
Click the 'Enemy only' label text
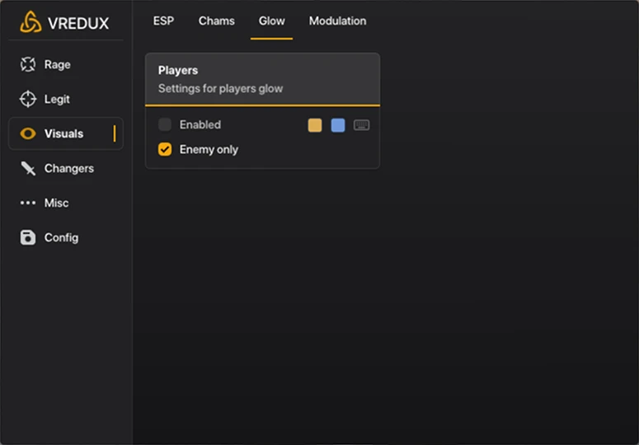point(209,149)
